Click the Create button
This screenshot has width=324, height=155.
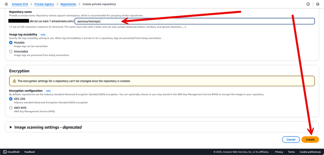(x=310, y=139)
